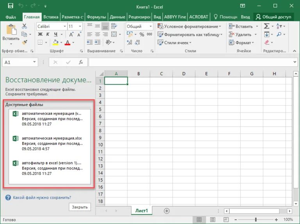Apply yellow fill color bucket
The width and height of the screenshot is (300, 224).
(55, 43)
